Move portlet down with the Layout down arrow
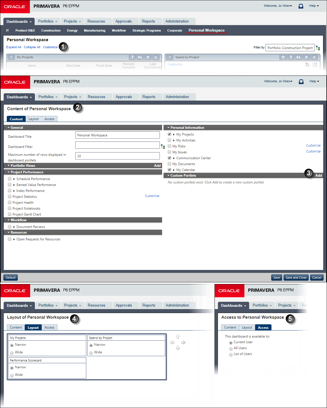Viewport: 327px width, 408px height. [178, 348]
